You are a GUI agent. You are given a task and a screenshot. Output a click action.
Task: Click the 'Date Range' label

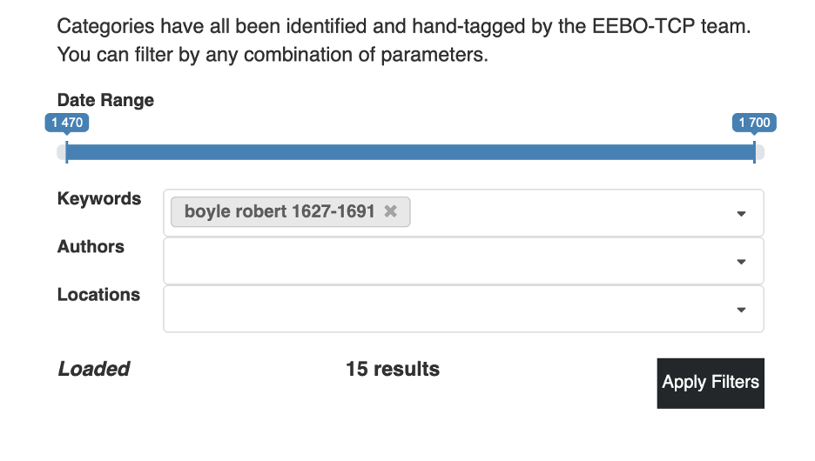point(105,100)
